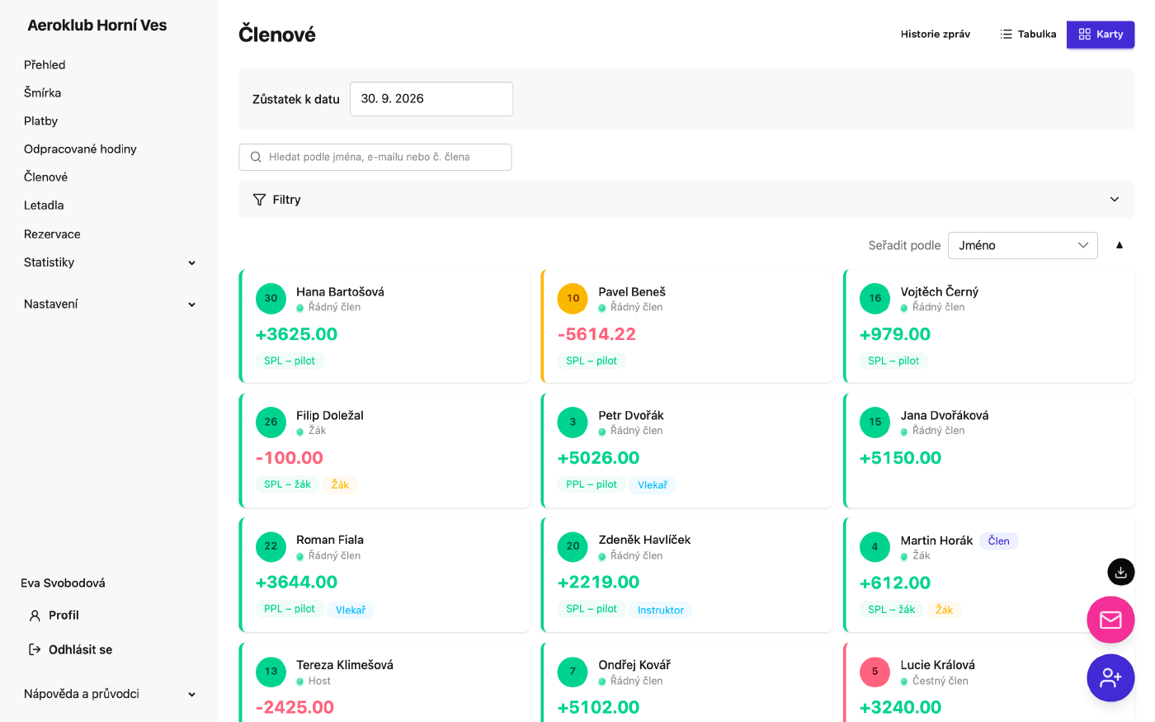This screenshot has height=722, width=1155.
Task: Click Petr Dvořák's number 3 avatar
Action: pyautogui.click(x=573, y=422)
